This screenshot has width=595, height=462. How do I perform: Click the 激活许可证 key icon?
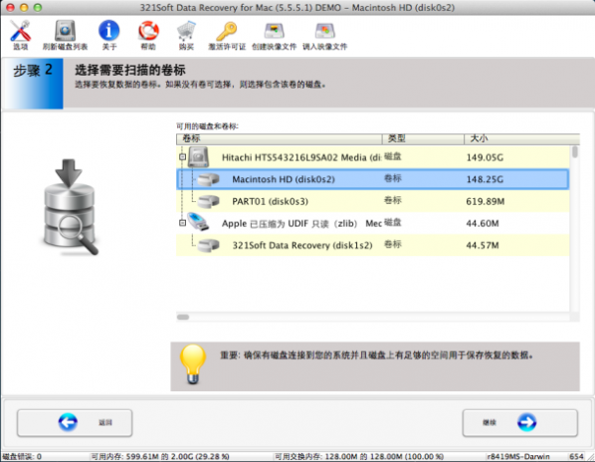point(227,31)
